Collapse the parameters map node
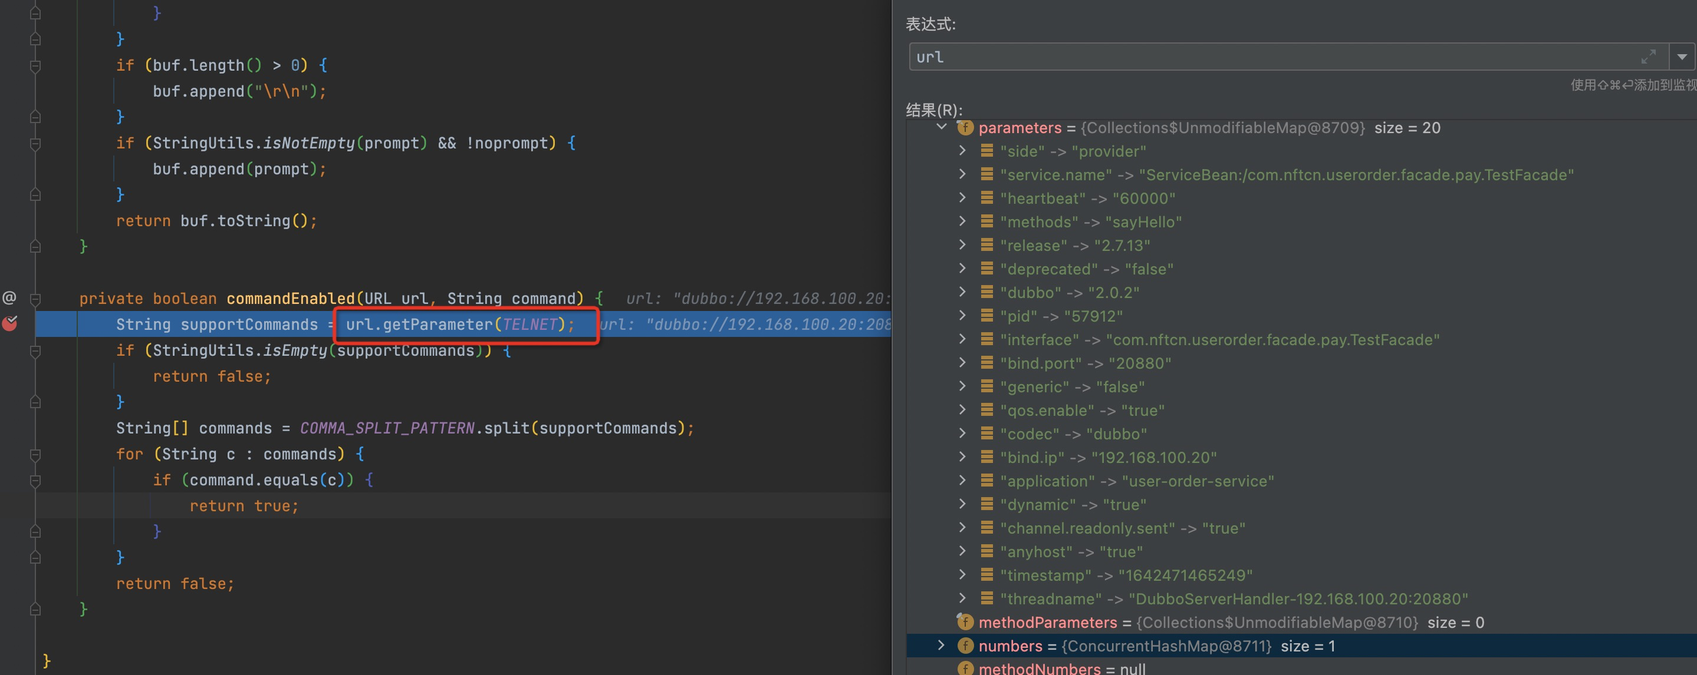 coord(942,127)
